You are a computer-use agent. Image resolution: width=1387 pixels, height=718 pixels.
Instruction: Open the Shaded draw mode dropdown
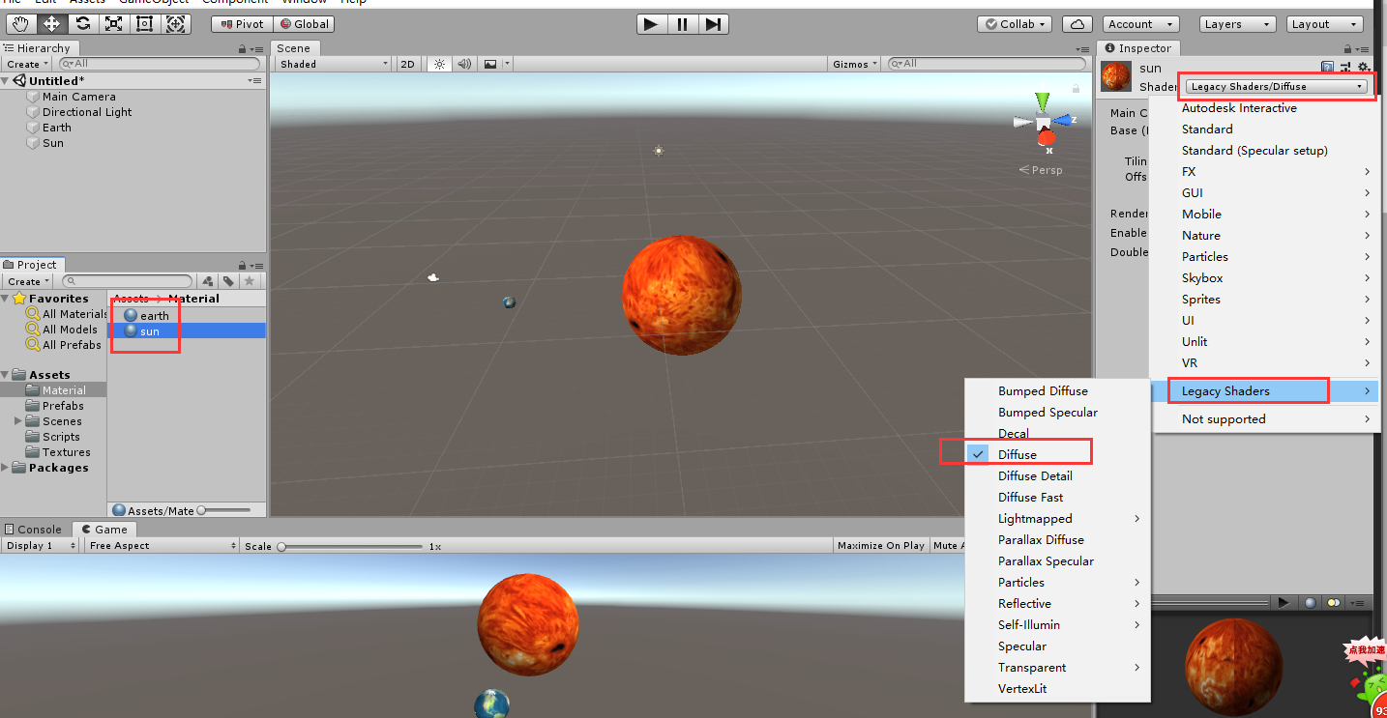[333, 63]
